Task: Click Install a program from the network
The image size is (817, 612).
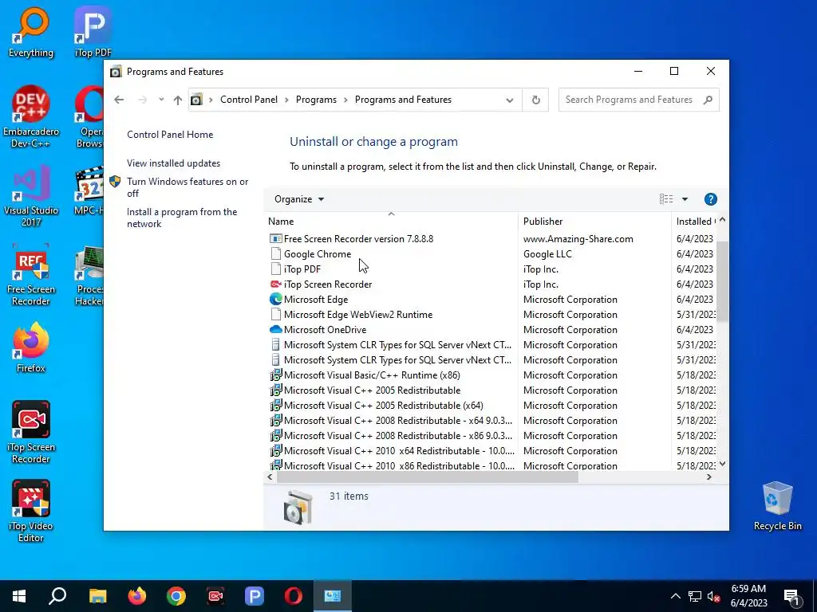Action: pos(182,218)
